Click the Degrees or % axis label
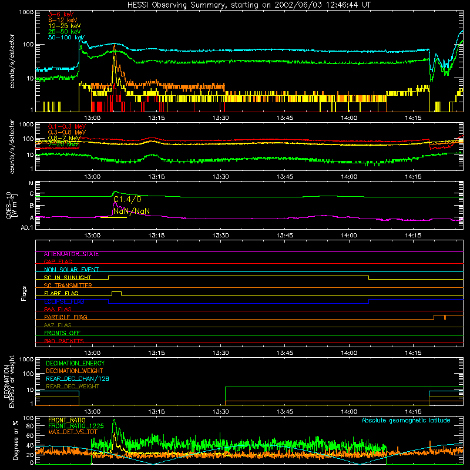Viewport: 470px width, 470px height. pos(15,440)
